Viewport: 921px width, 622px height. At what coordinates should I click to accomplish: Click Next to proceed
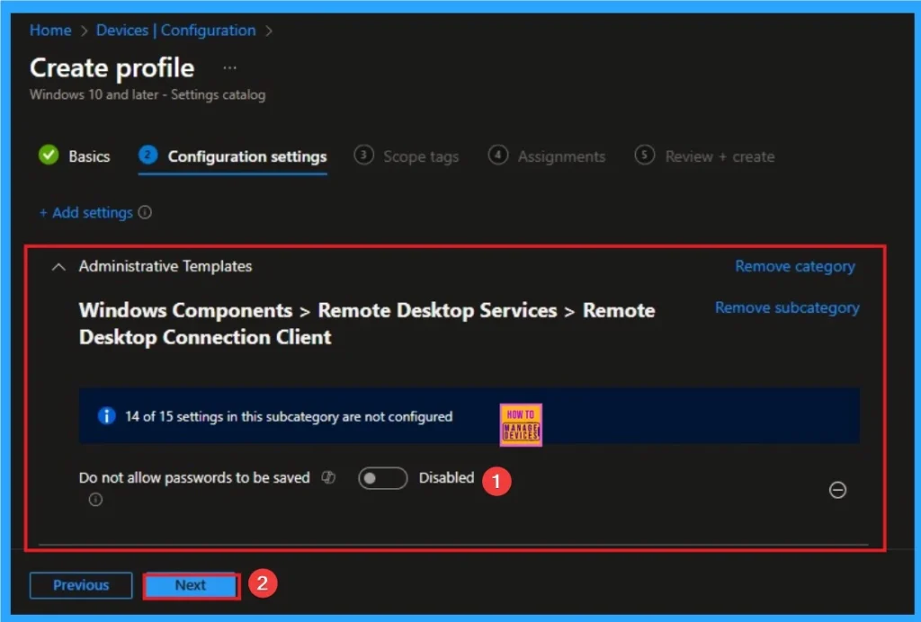pyautogui.click(x=191, y=584)
